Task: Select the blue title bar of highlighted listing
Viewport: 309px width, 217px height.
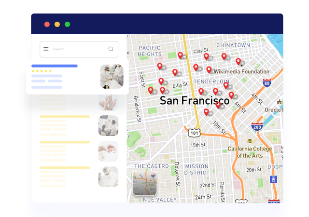Action: [x=55, y=66]
